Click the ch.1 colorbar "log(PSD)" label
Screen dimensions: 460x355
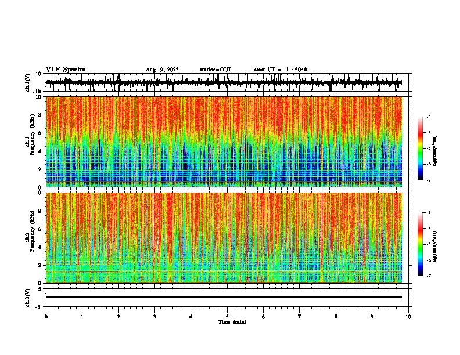[435, 151]
